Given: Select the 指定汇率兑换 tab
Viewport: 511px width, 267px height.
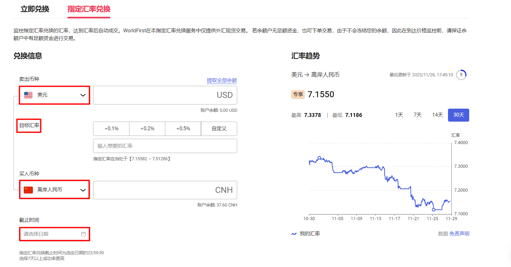Looking at the screenshot, I should click(89, 9).
